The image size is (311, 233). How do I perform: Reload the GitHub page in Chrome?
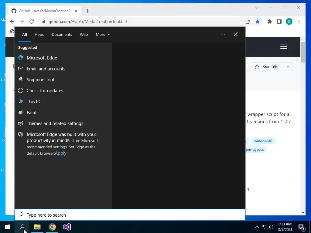click(32, 22)
